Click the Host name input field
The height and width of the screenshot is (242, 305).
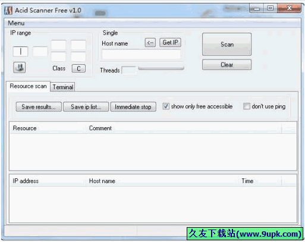[141, 55]
